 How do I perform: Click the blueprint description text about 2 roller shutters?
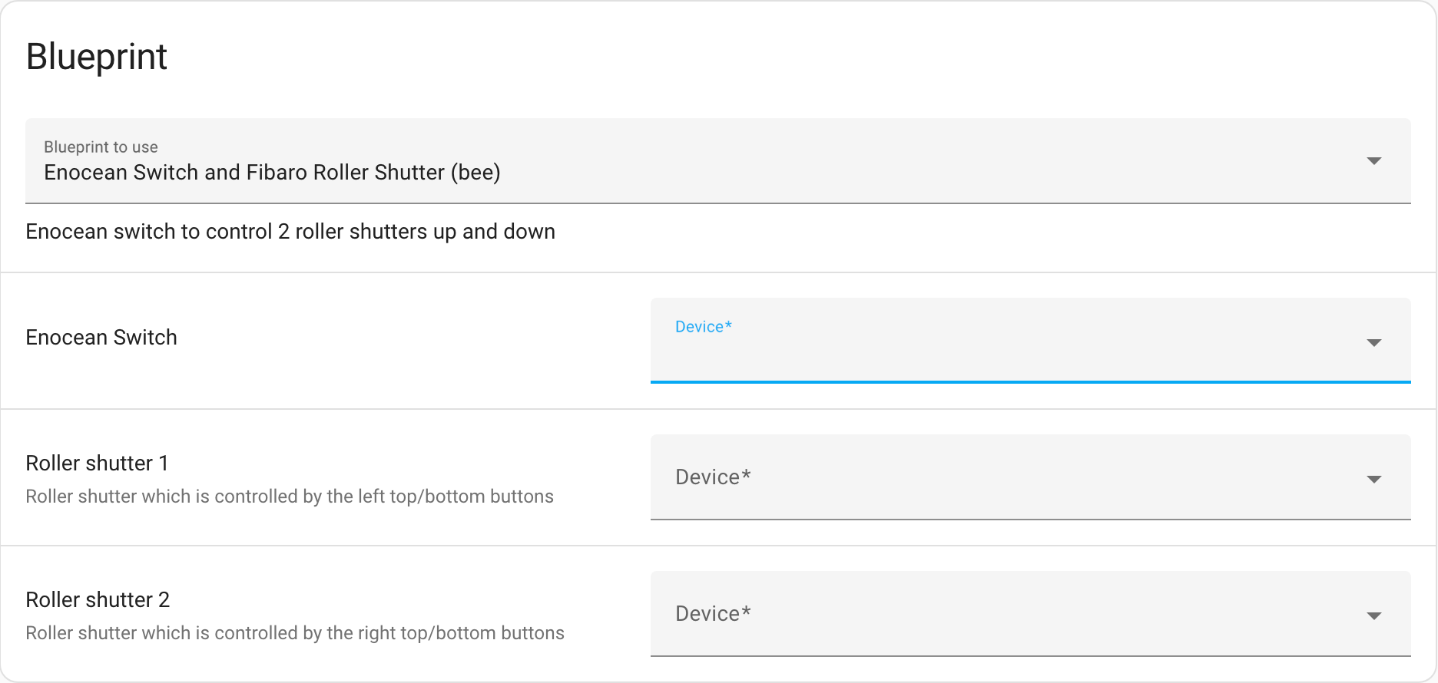pyautogui.click(x=290, y=232)
